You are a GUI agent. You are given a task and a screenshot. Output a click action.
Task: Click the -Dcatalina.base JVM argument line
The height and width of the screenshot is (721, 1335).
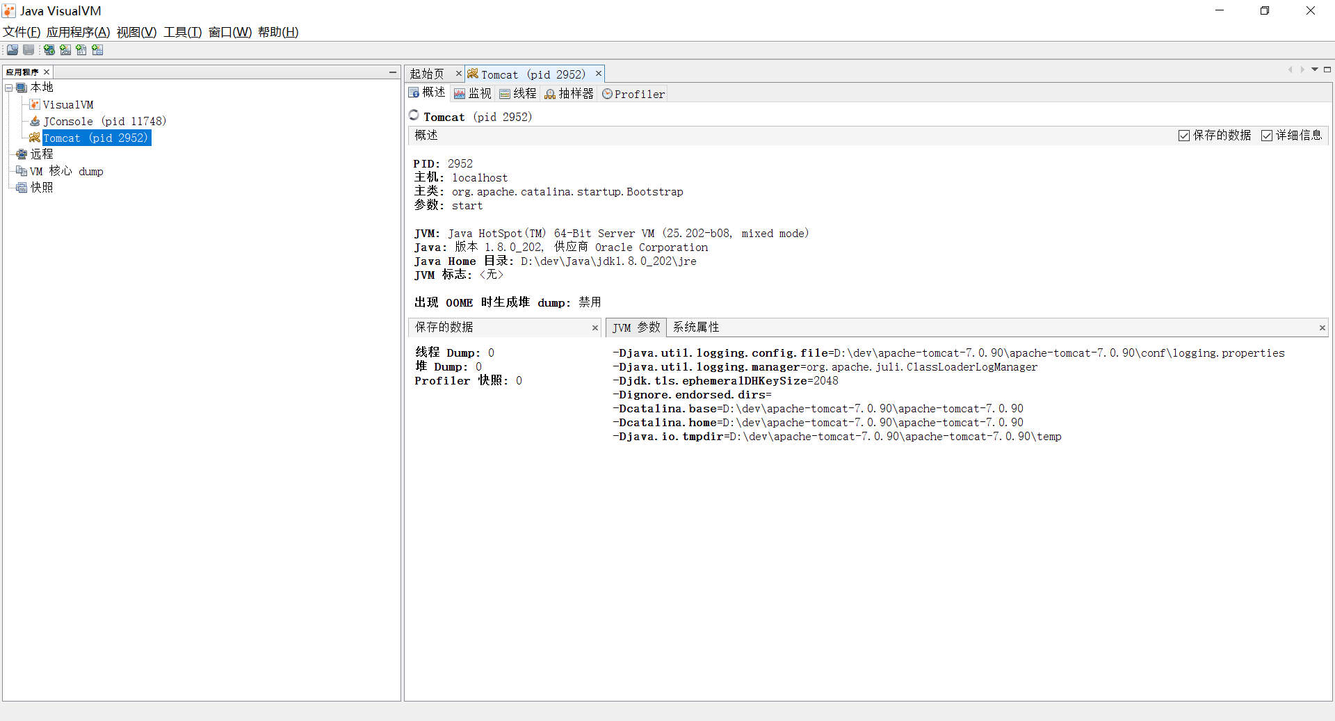tap(818, 408)
